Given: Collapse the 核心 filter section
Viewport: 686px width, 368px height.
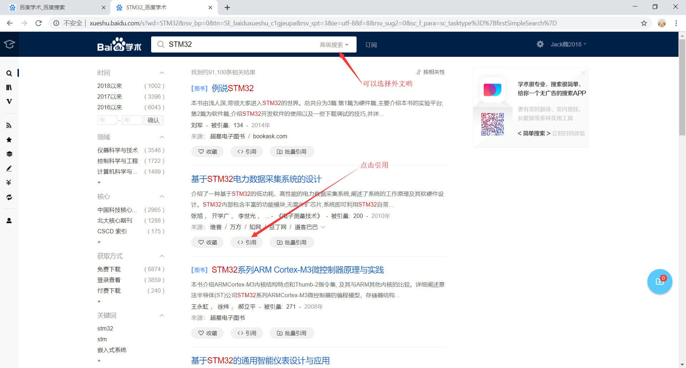Looking at the screenshot, I should [x=162, y=197].
